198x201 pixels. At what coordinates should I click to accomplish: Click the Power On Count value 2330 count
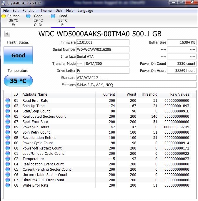point(182,64)
